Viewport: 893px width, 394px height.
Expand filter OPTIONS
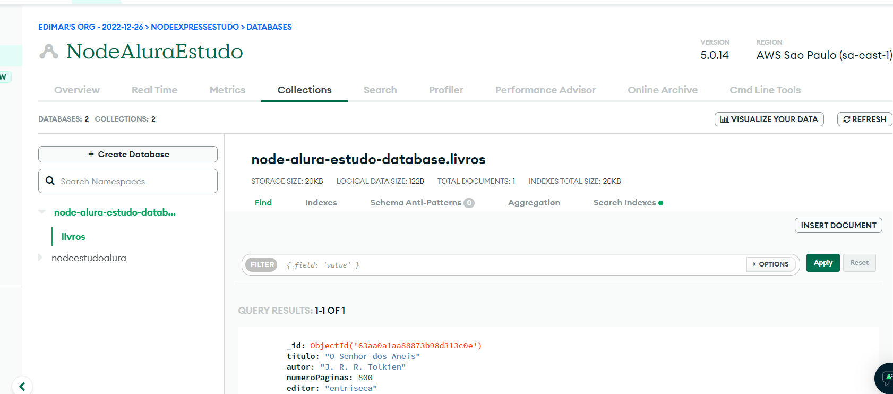(x=771, y=264)
